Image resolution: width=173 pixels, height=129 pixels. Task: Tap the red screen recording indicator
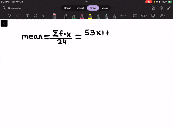click(149, 2)
